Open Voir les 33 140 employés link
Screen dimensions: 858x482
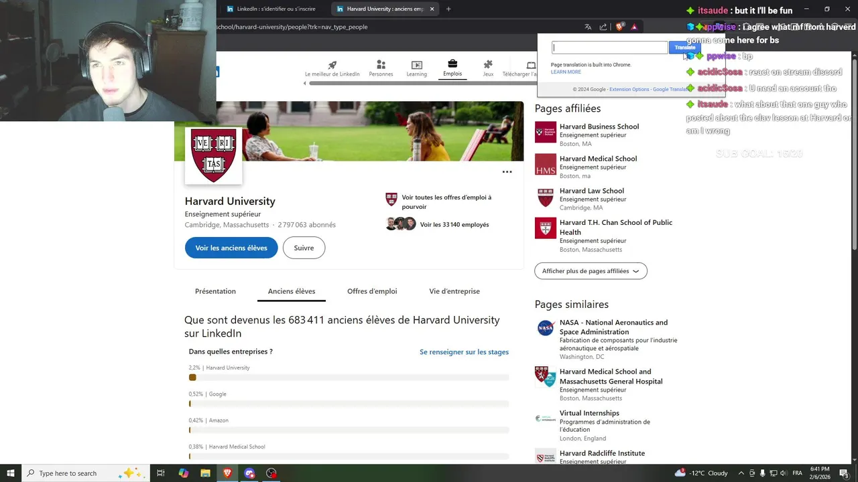pos(454,225)
